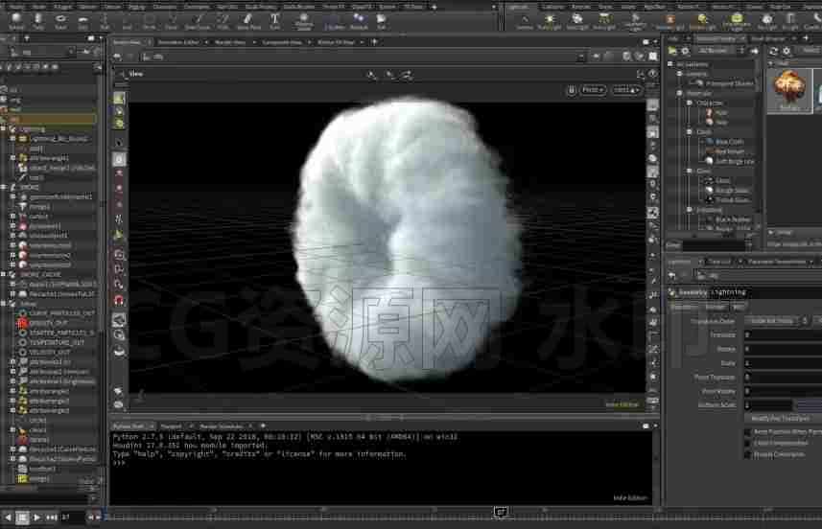Toggle Child Compensation checkbox

point(748,443)
